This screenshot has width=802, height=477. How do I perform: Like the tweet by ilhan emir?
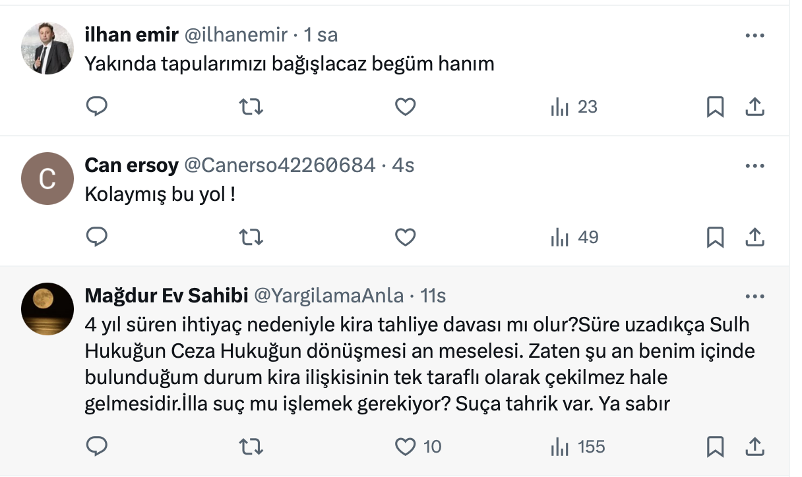[405, 106]
